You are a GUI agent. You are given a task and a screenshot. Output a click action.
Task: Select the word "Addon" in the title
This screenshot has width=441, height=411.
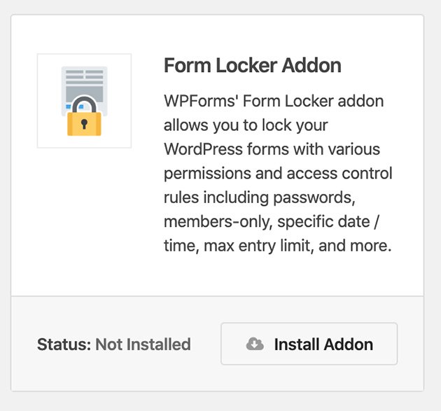click(x=311, y=66)
